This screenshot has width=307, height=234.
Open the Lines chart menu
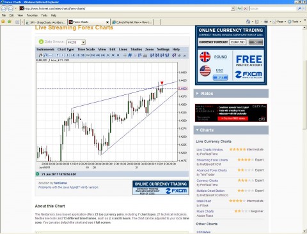point(123,49)
